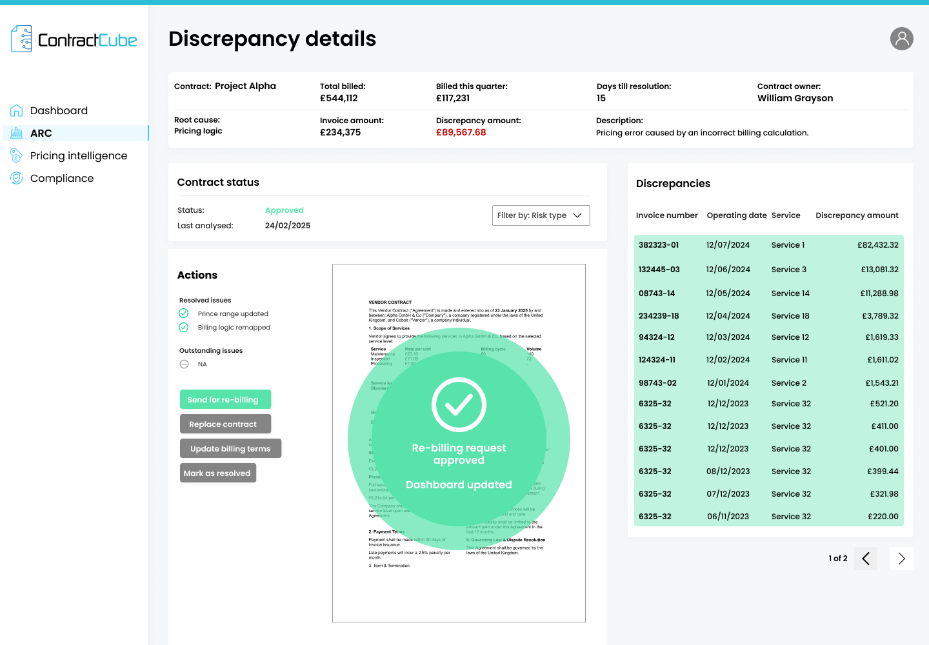
Task: Click Mark as resolved button
Action: coord(218,473)
